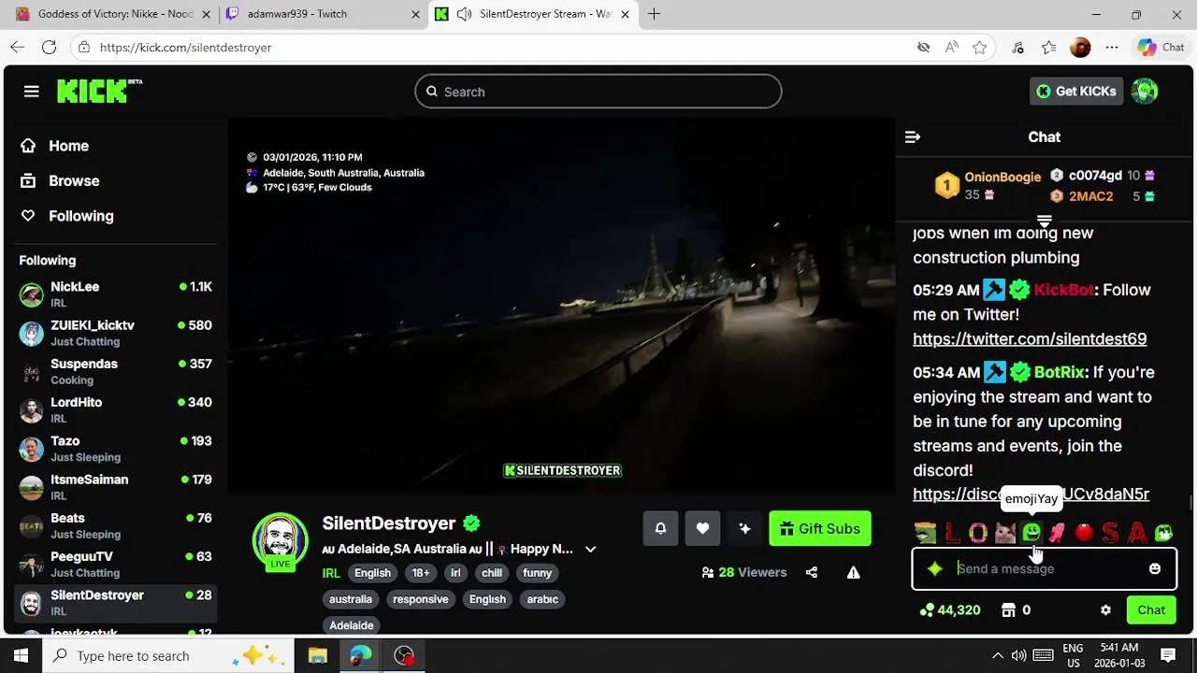The width and height of the screenshot is (1197, 673).
Task: Click the funny tag
Action: point(538,573)
